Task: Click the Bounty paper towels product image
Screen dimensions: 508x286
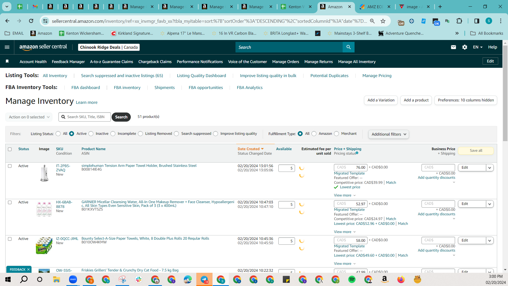Action: click(x=44, y=246)
